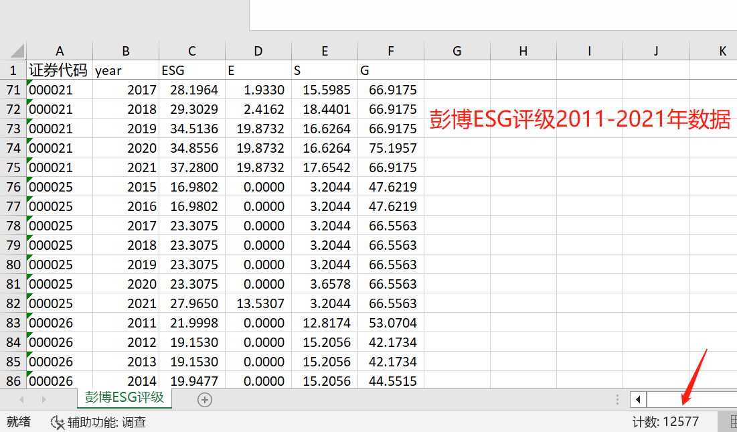Image resolution: width=737 pixels, height=432 pixels.
Task: Select cell with value 53.0704
Action: pos(391,322)
